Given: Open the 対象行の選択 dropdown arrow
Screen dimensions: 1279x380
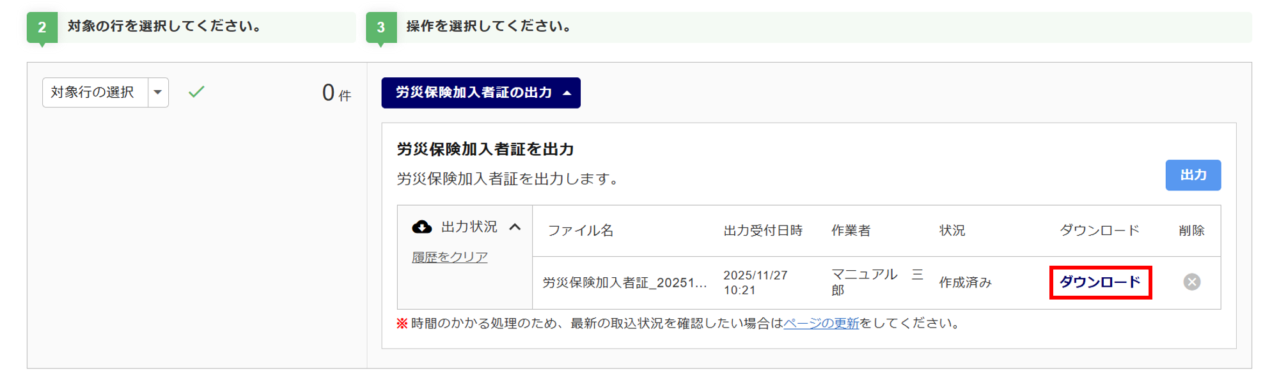Looking at the screenshot, I should click(158, 93).
